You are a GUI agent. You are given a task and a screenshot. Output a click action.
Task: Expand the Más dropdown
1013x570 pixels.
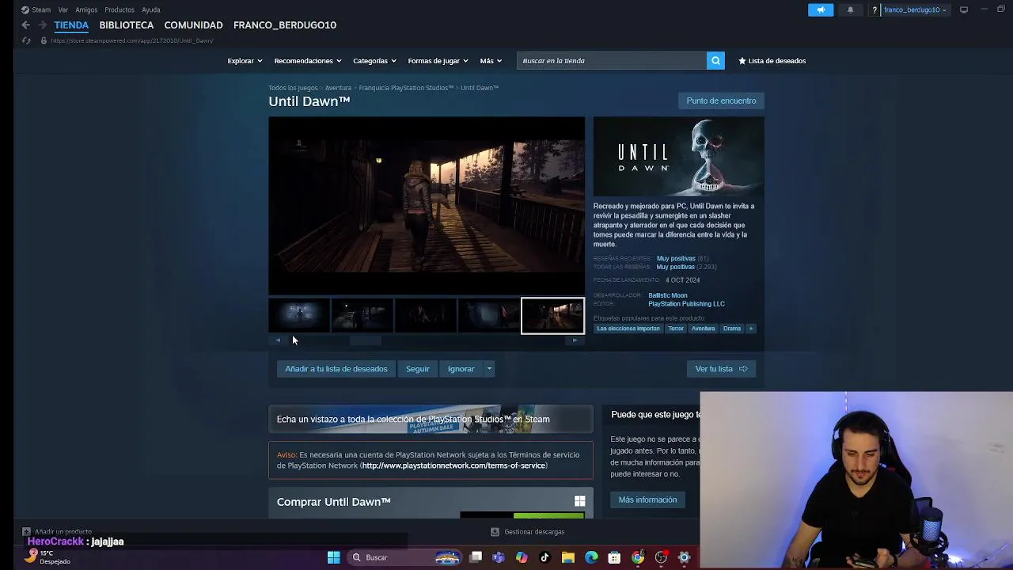491,61
